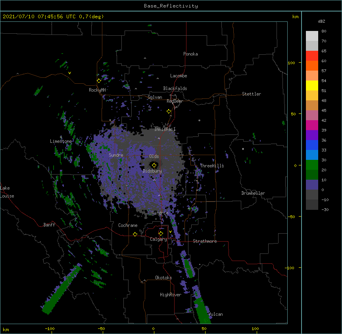Viewport: 342px width, 334px height.
Task: Click the Airdrie label
Action: (160, 213)
